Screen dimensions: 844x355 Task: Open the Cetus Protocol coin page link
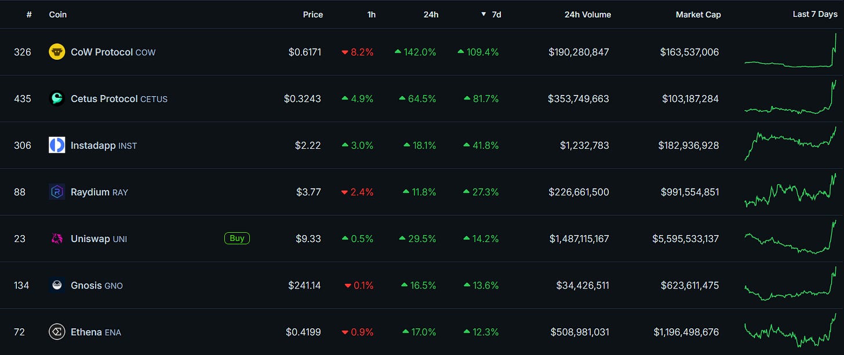[119, 98]
